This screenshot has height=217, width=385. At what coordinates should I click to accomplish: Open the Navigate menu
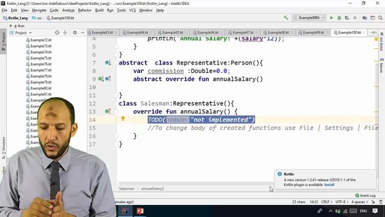click(x=39, y=10)
